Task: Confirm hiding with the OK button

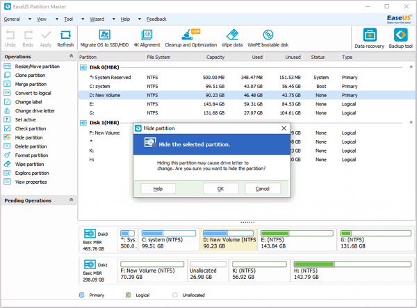Action: click(221, 189)
